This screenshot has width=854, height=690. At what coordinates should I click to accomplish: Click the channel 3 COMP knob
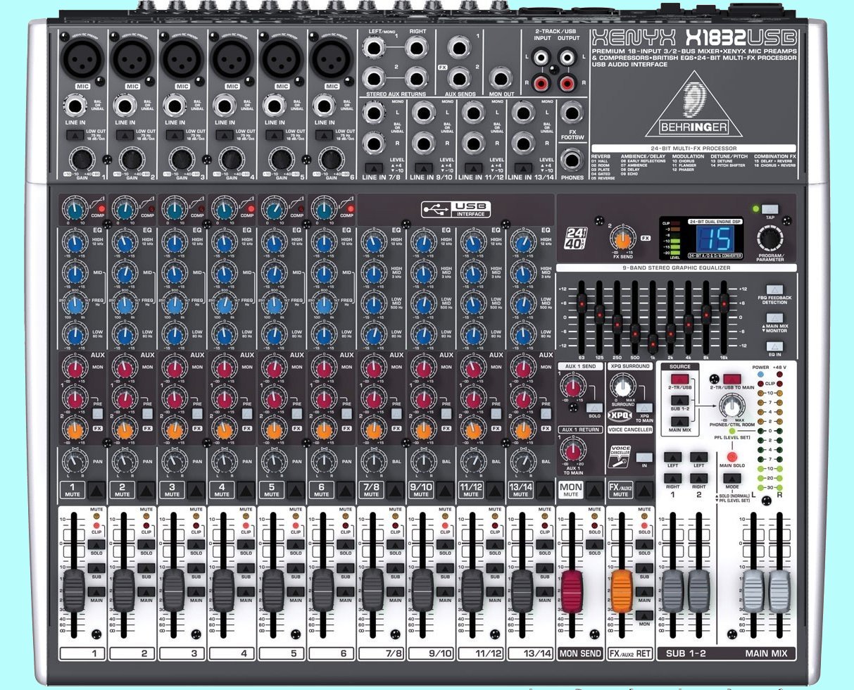tap(173, 208)
